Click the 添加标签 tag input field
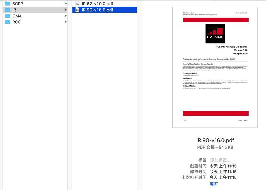This screenshot has width=266, height=190. coord(220,160)
